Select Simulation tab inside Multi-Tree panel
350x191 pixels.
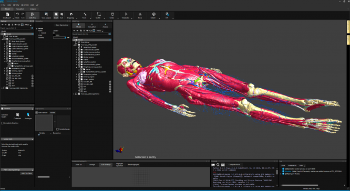click(92, 26)
